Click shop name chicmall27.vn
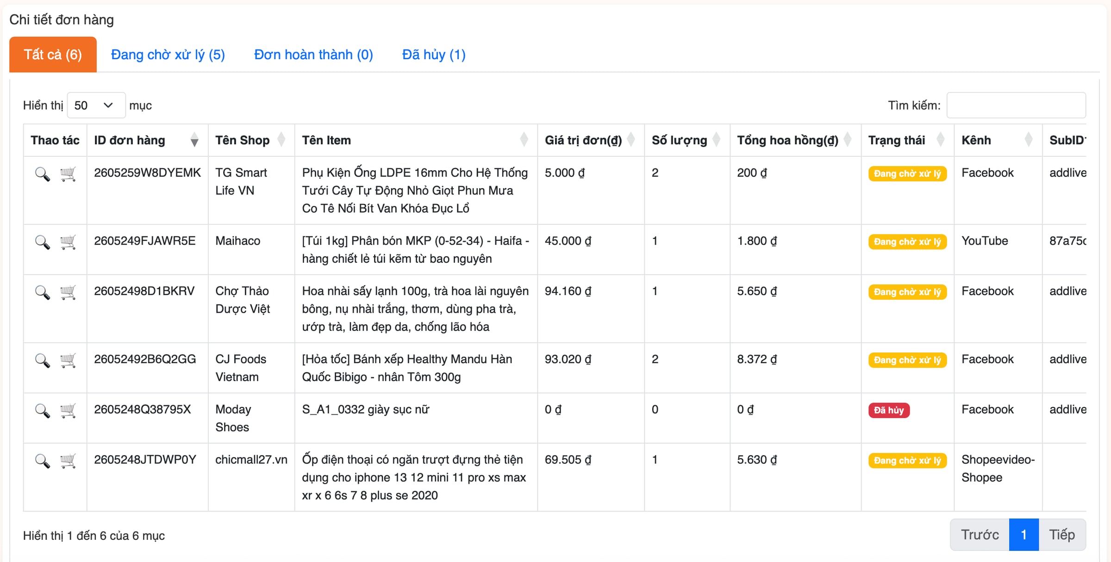The width and height of the screenshot is (1111, 562). [251, 459]
